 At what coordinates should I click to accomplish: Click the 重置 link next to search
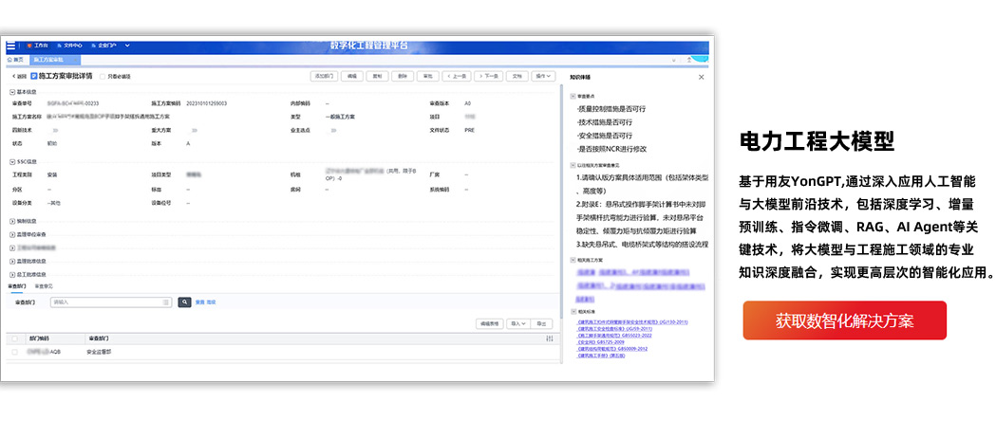pyautogui.click(x=200, y=302)
